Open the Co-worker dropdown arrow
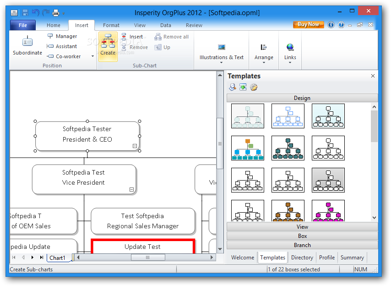The height and width of the screenshot is (286, 391). click(92, 56)
